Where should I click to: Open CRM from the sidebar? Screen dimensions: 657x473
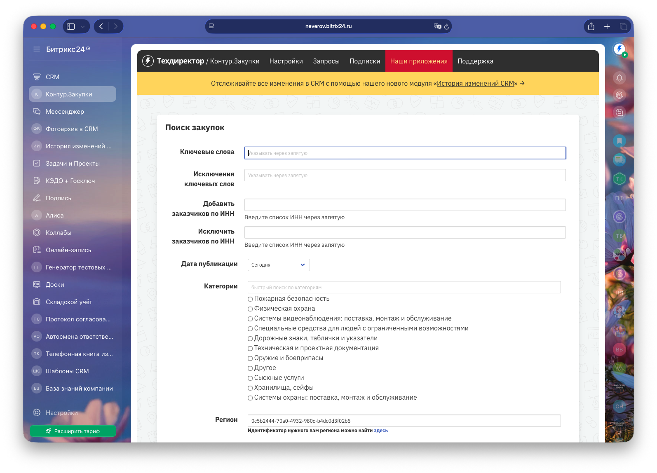(x=73, y=77)
